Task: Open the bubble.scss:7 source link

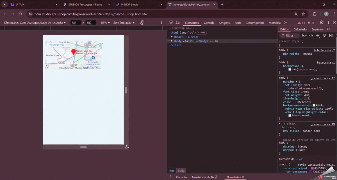Action: [x=324, y=50]
